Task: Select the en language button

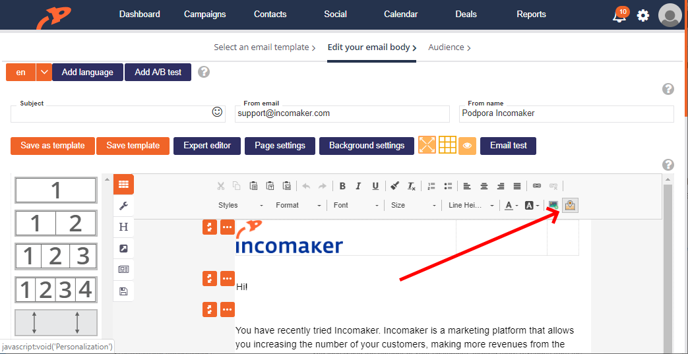Action: pos(20,73)
